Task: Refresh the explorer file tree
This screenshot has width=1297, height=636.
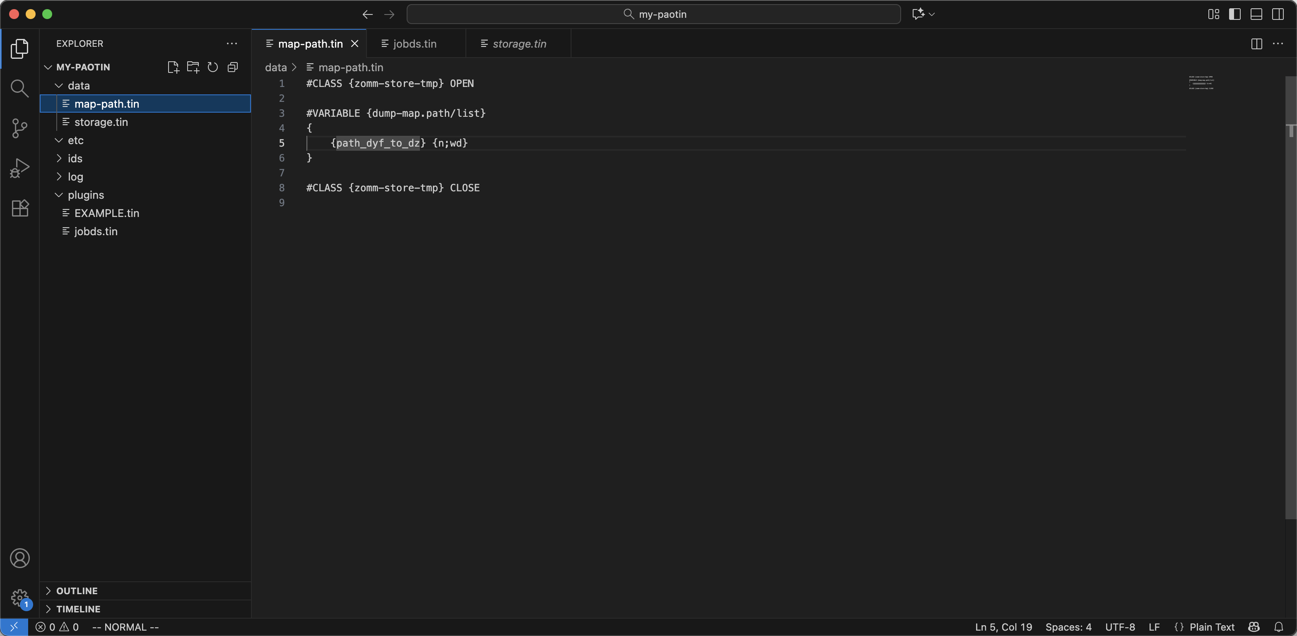Action: tap(212, 67)
